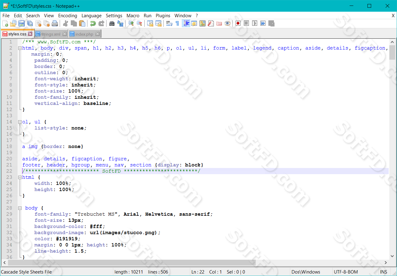Click the Save All toolbar icon
Image resolution: width=397 pixels, height=276 pixels.
[30, 23]
